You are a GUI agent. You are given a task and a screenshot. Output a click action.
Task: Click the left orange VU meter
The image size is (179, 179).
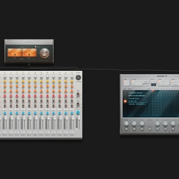(15, 52)
